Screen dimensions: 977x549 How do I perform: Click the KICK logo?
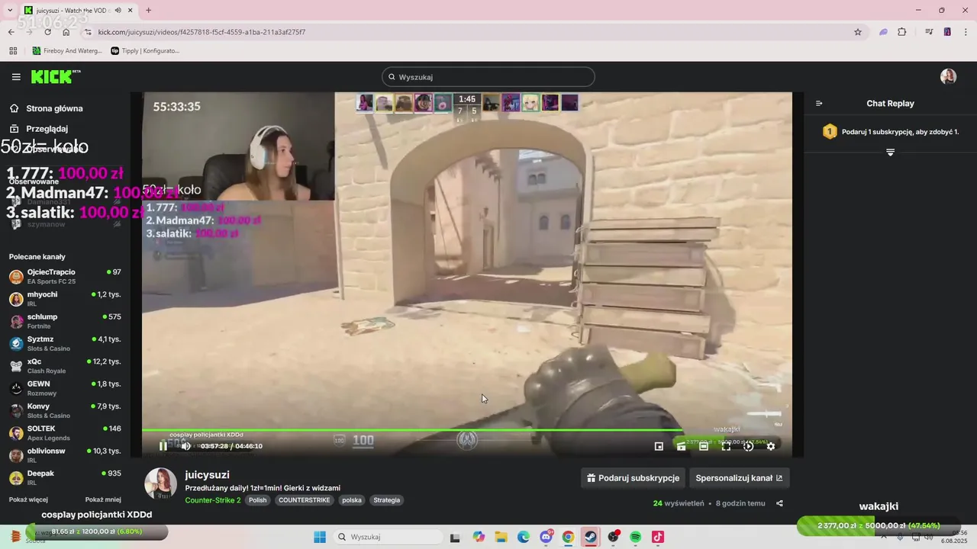pyautogui.click(x=55, y=77)
